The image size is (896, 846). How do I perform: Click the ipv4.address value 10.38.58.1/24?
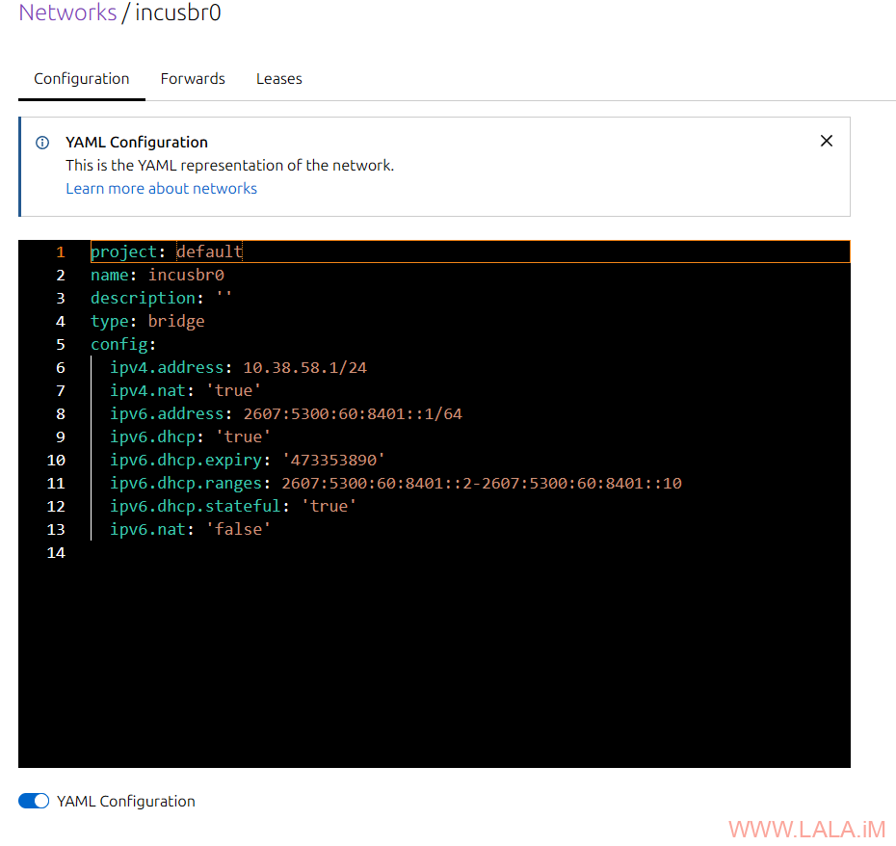[304, 367]
